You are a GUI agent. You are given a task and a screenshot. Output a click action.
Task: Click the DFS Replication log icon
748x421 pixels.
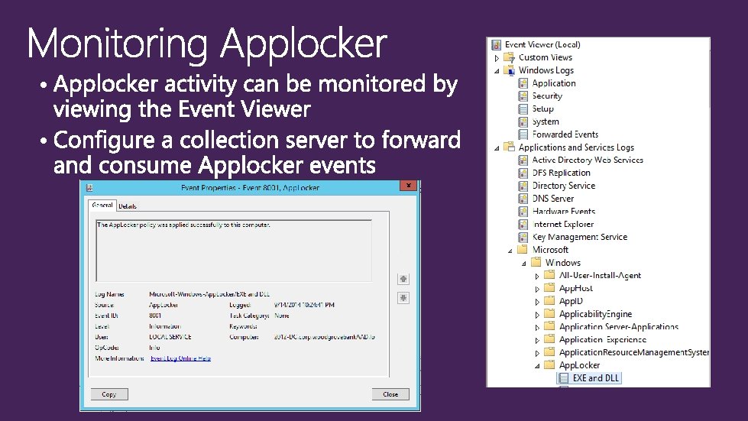(523, 173)
